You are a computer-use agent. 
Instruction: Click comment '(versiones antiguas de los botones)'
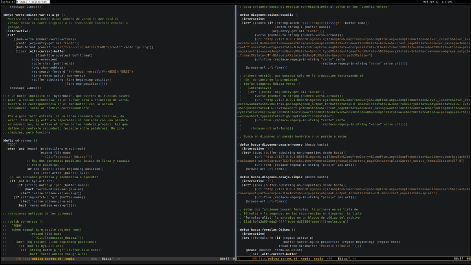click(37, 214)
